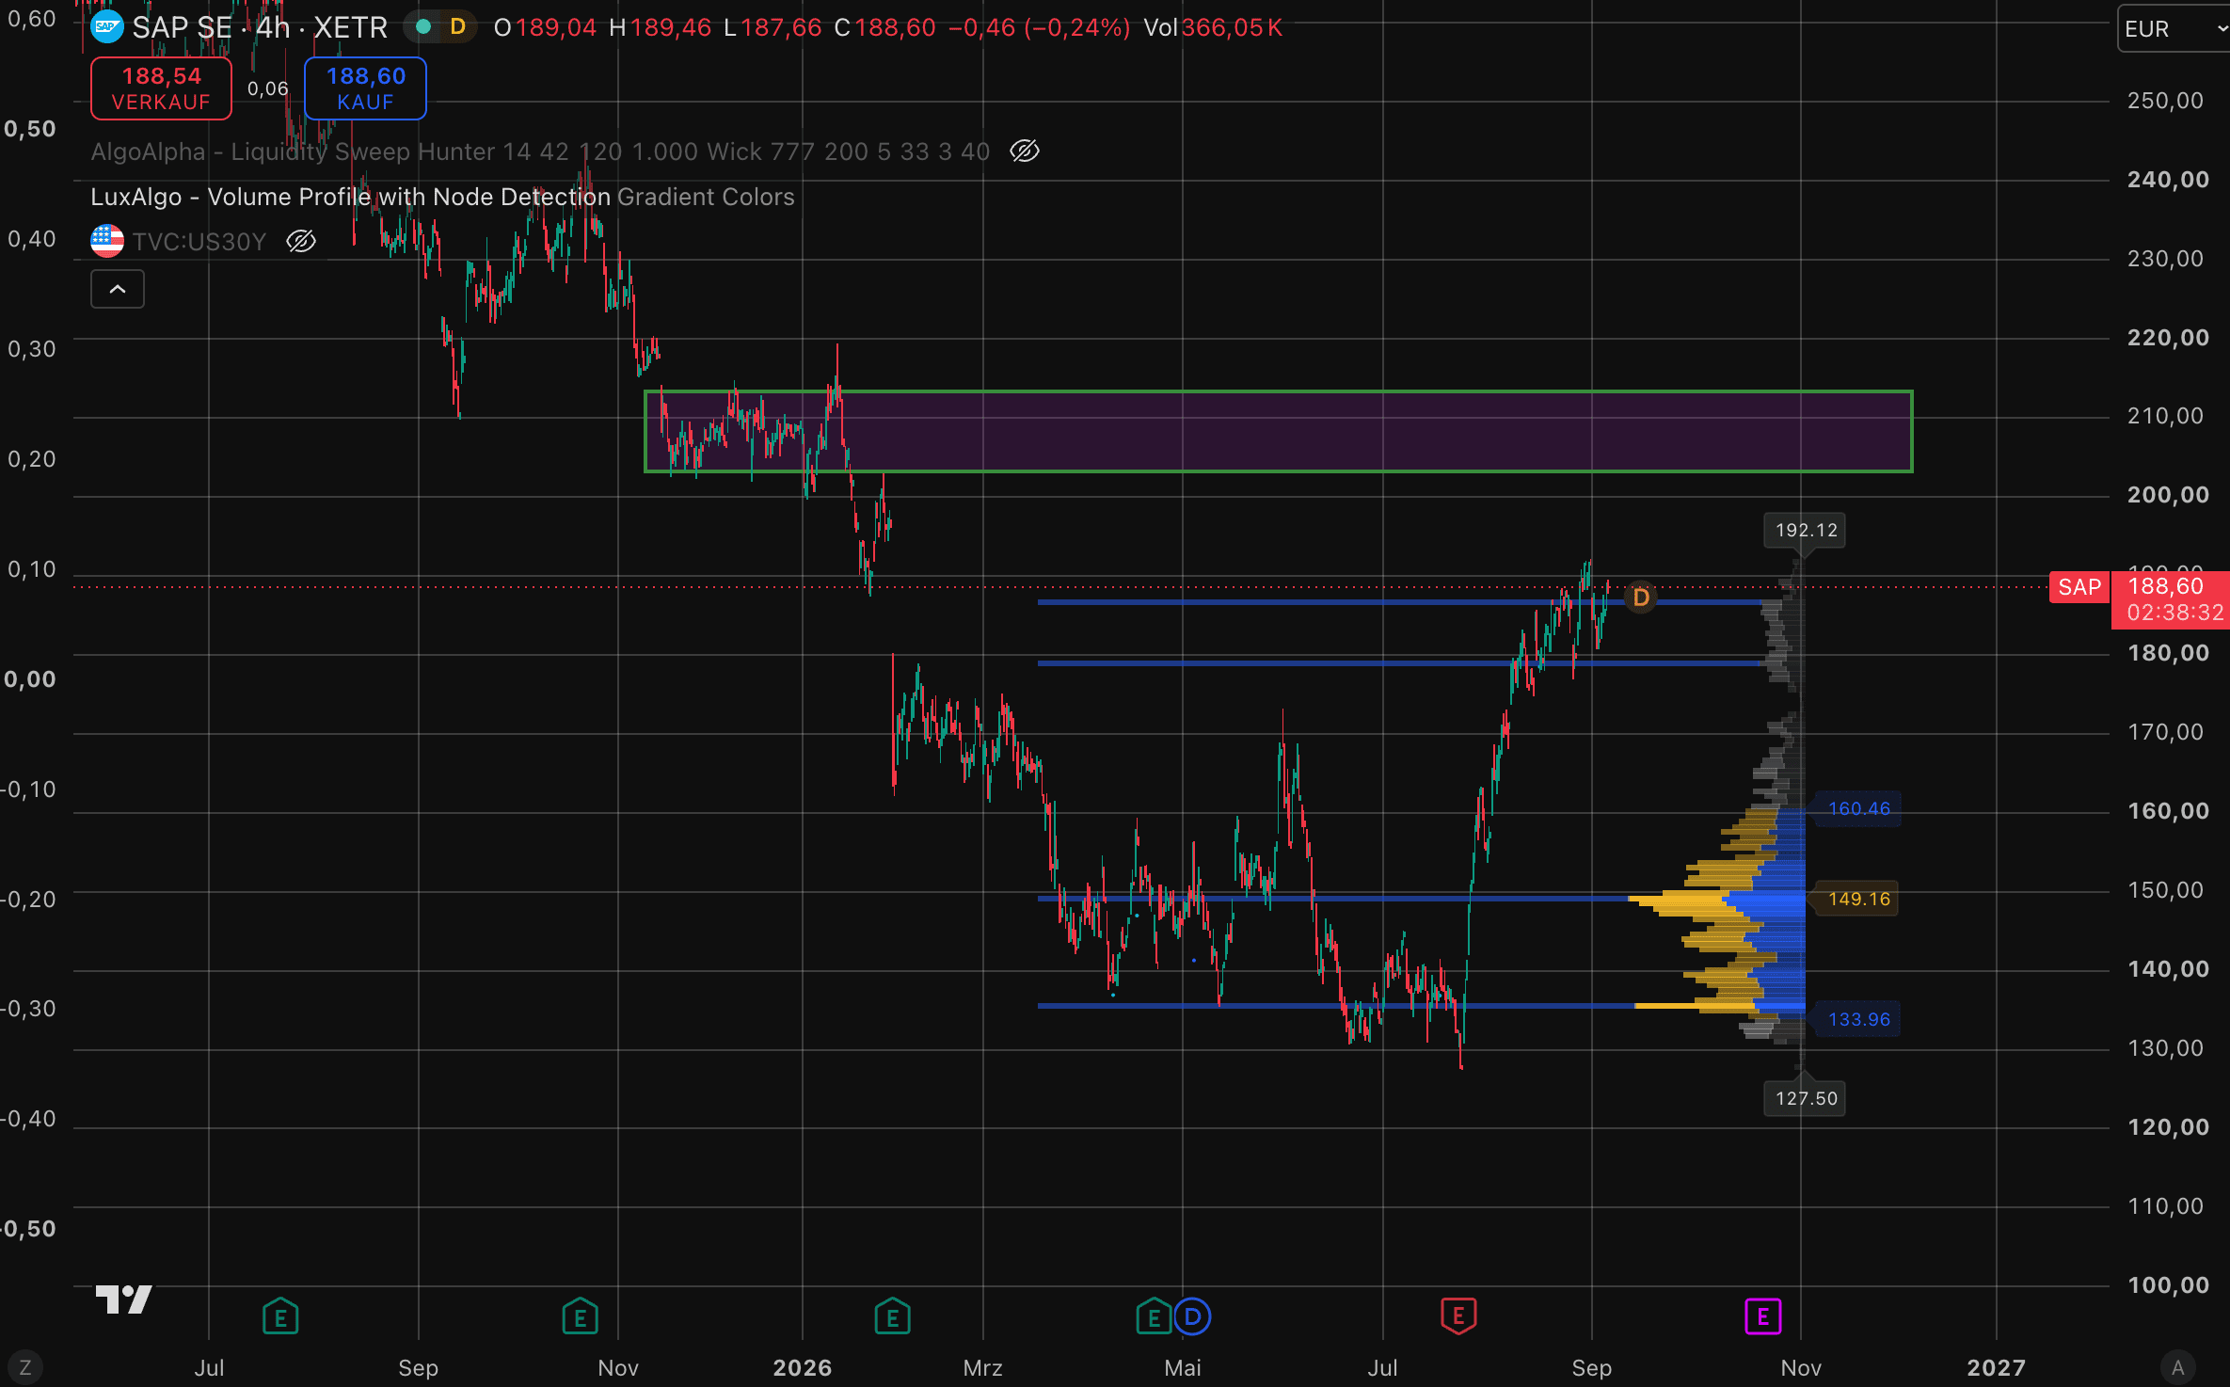Click the 0,06 spread value

pos(268,88)
